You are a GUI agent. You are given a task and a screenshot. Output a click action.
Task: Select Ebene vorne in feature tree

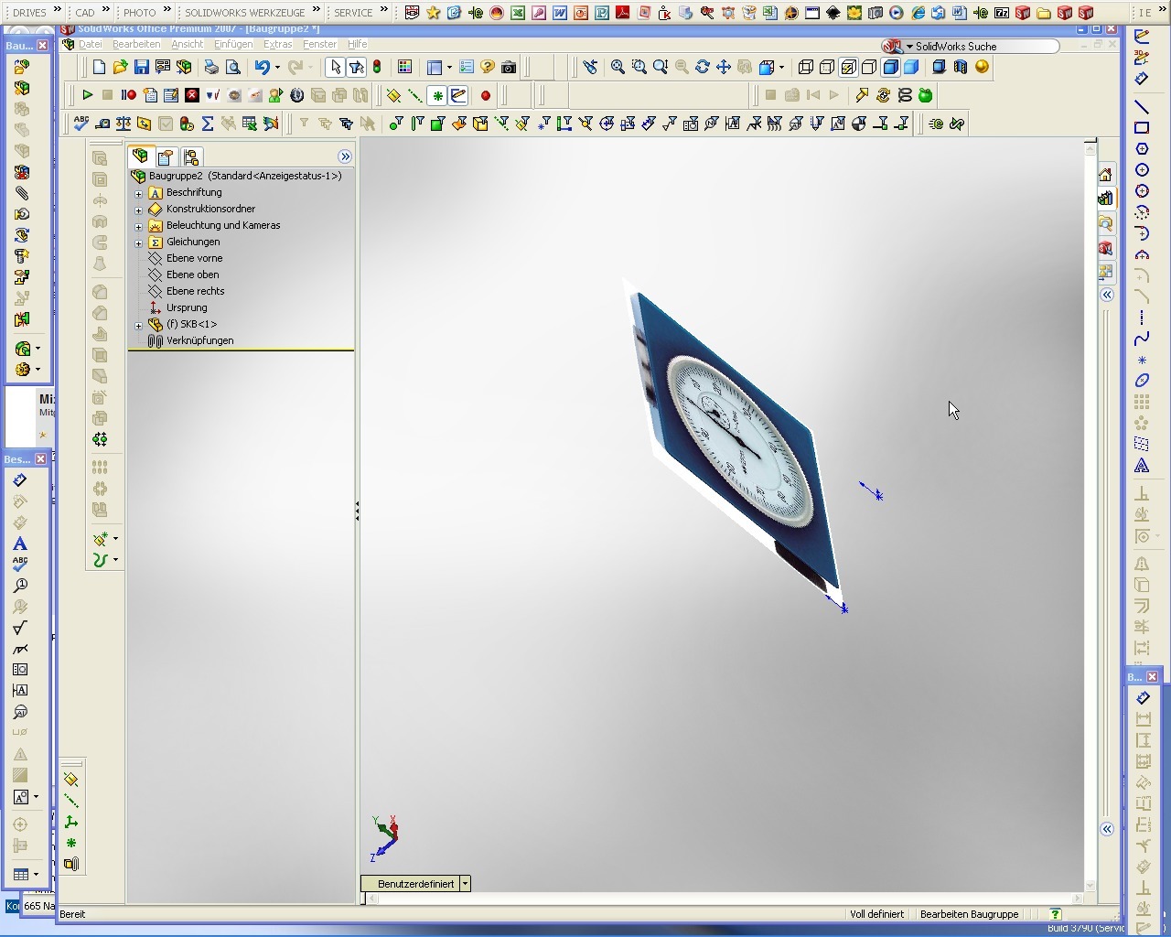click(x=194, y=258)
